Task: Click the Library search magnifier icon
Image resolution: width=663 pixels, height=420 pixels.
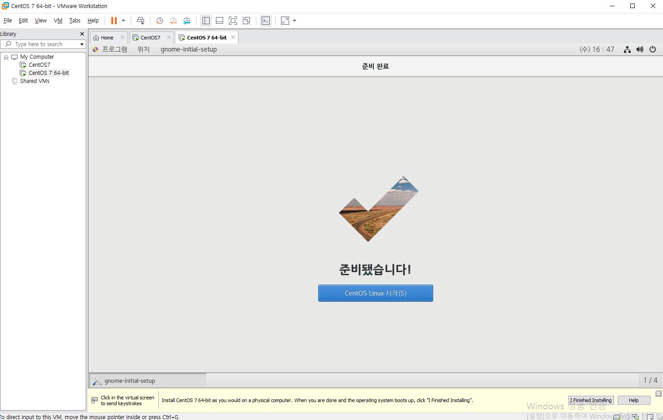Action: (8, 44)
